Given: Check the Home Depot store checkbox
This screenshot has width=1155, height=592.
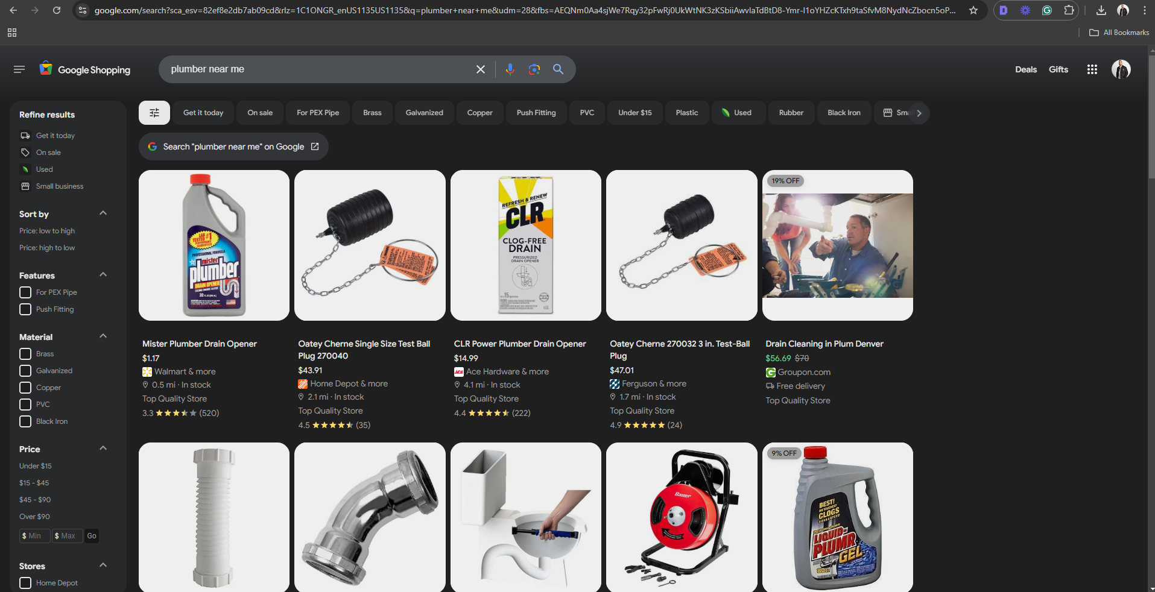Looking at the screenshot, I should click(x=25, y=583).
